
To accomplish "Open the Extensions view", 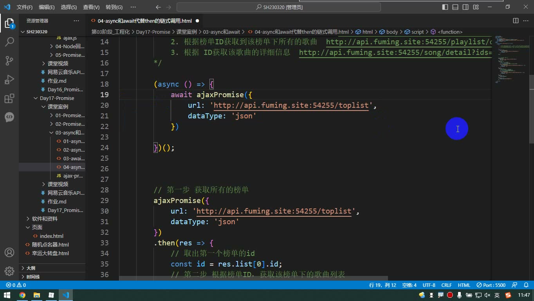I will (x=9, y=98).
